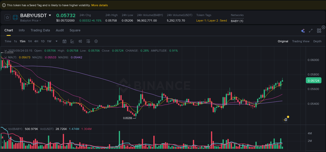The width and height of the screenshot is (326, 152).
Task: Collapse the moving averages row chevron
Action: (6, 57)
